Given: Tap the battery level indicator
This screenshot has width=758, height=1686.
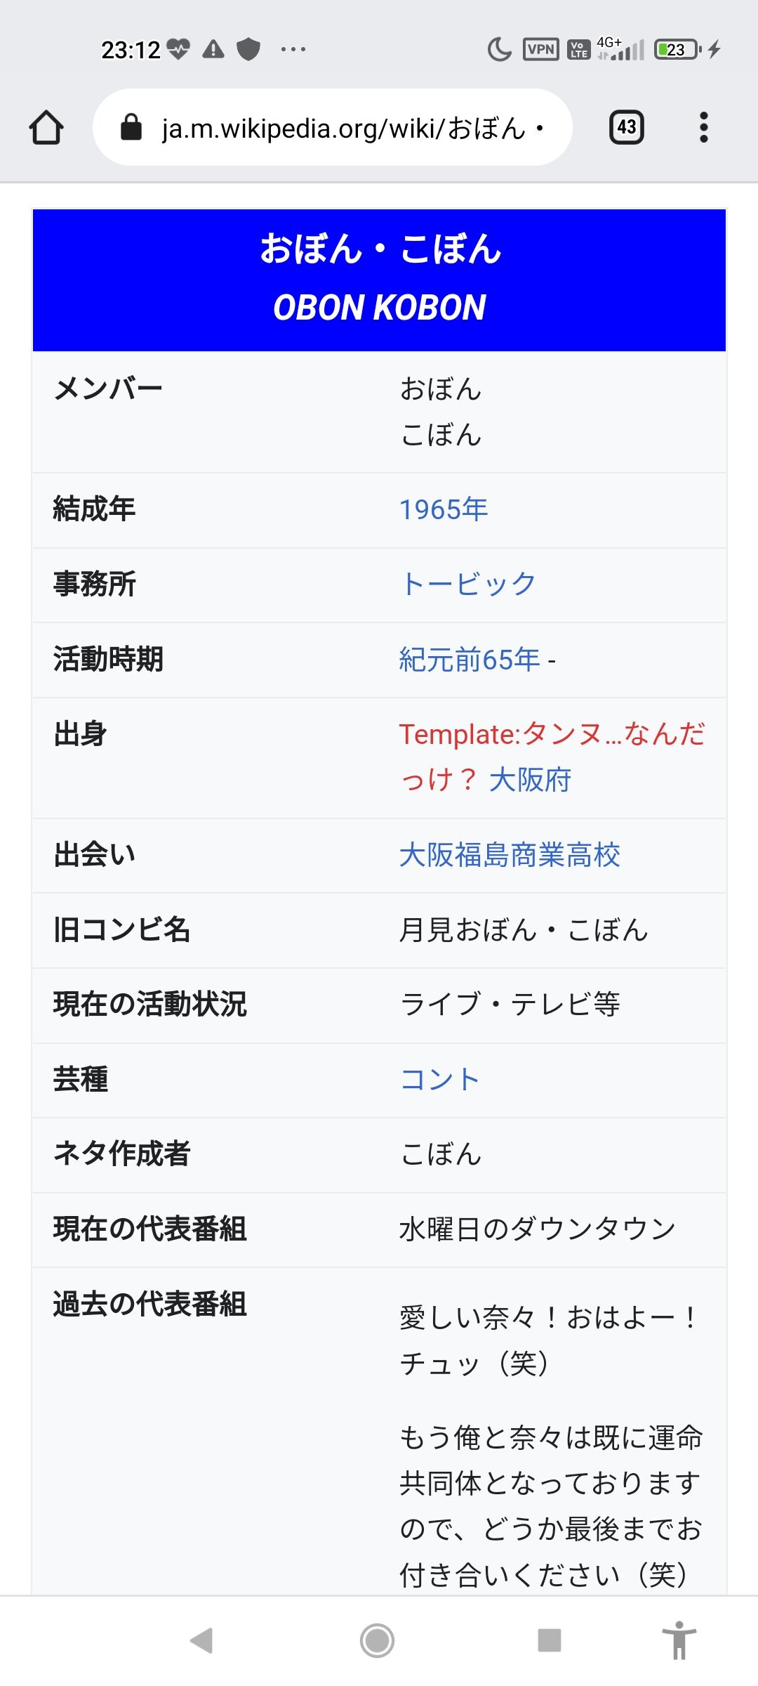Looking at the screenshot, I should pyautogui.click(x=677, y=49).
